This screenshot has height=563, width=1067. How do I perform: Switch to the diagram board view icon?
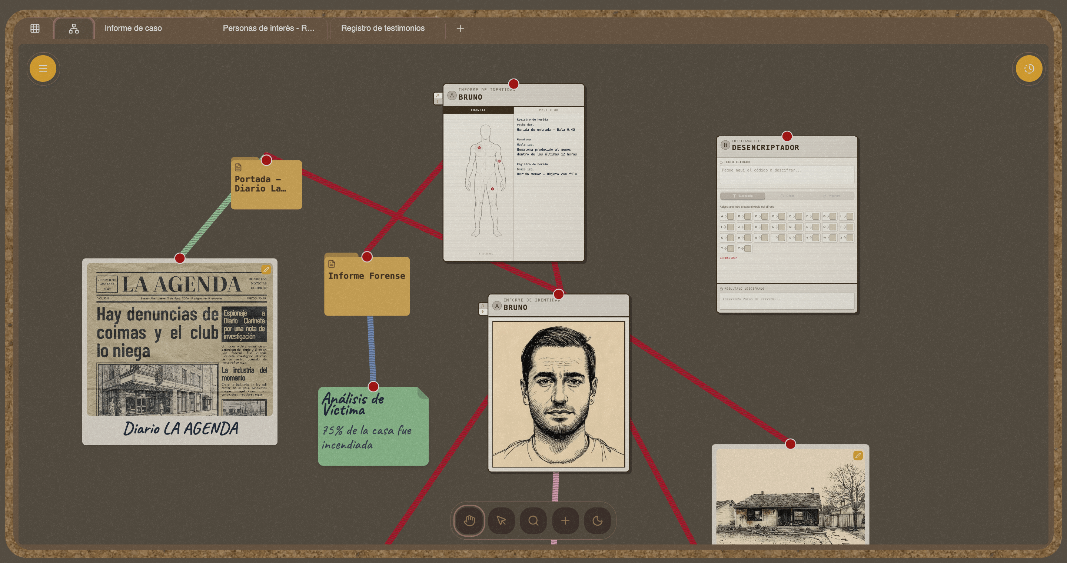tap(74, 28)
